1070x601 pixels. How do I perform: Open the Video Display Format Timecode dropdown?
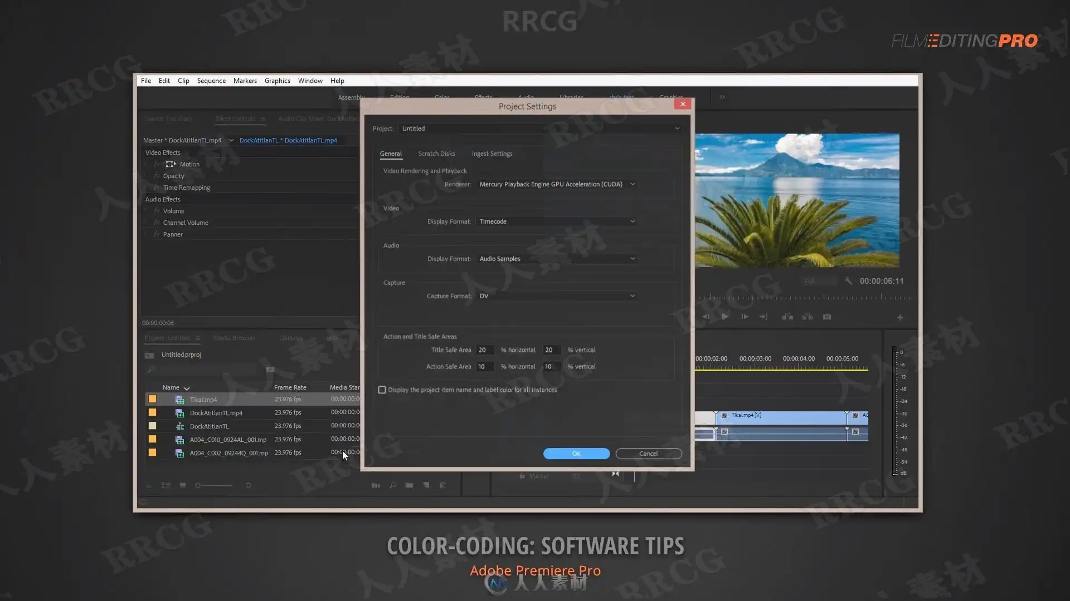click(557, 221)
